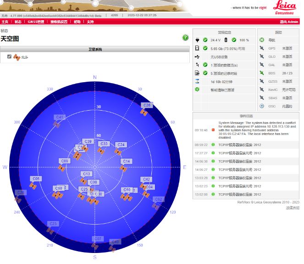The height and width of the screenshot is (264, 304).
Task: Click the 退出 Admin logout link
Action: pyautogui.click(x=289, y=22)
